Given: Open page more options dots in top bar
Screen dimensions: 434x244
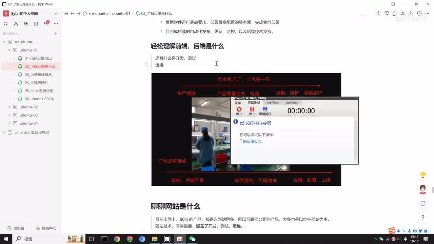Looking at the screenshot, I should pyautogui.click(x=427, y=14).
